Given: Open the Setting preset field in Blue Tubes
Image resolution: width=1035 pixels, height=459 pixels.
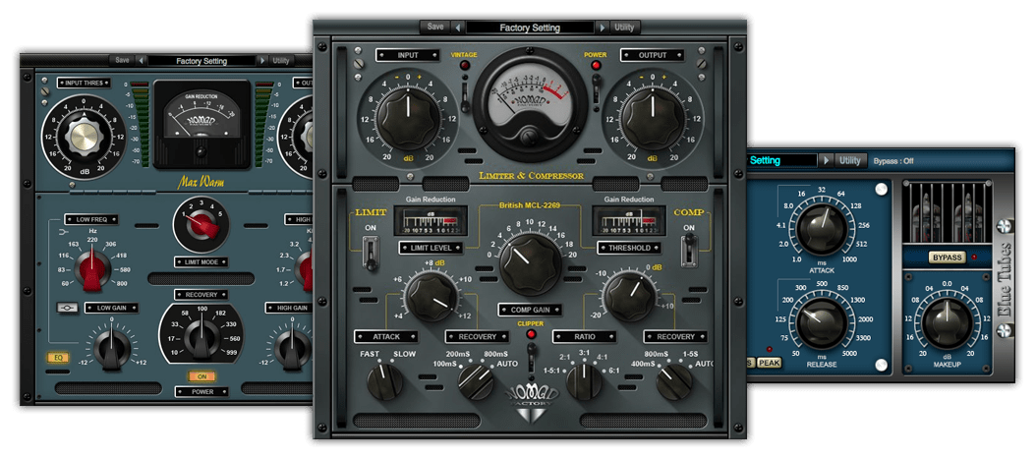Looking at the screenshot, I should point(781,160).
